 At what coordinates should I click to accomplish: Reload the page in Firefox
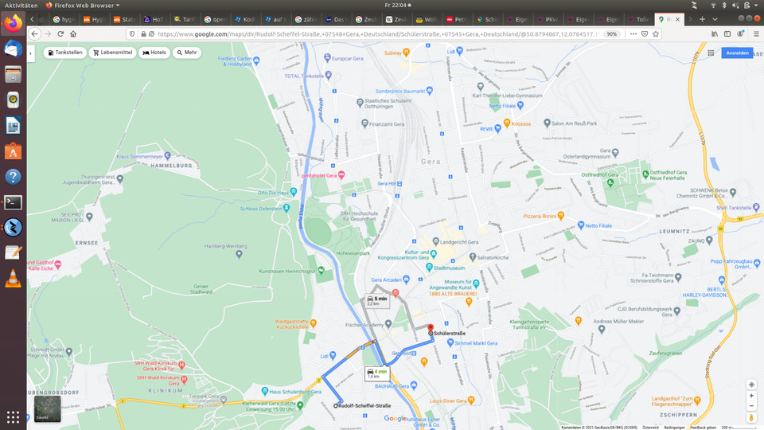(x=60, y=34)
